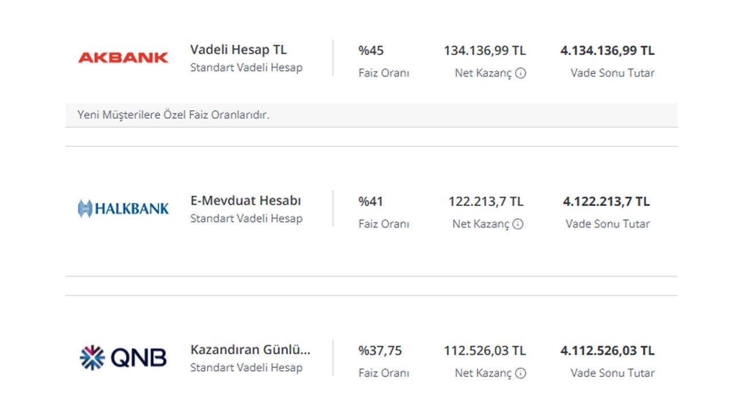Select QNB %37,75 interest rate value
734x413 pixels.
tap(380, 350)
